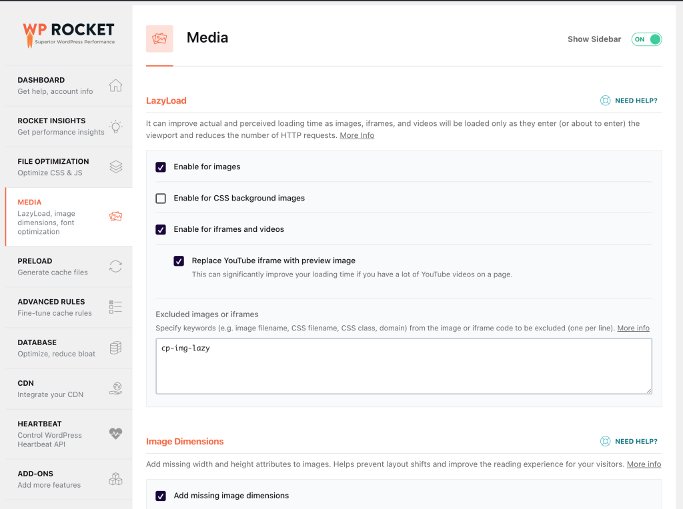The image size is (683, 509).
Task: Click the Media page header icon
Action: coord(159,39)
